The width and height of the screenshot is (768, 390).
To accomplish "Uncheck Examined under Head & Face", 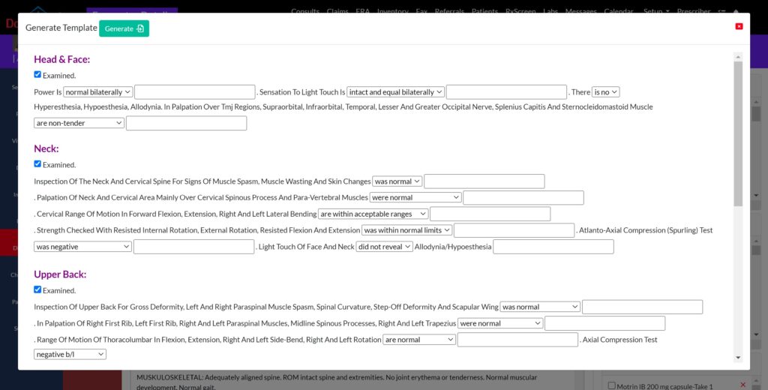I will 37,74.
